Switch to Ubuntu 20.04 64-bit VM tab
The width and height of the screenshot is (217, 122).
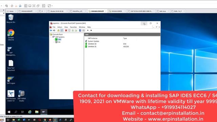[57, 11]
